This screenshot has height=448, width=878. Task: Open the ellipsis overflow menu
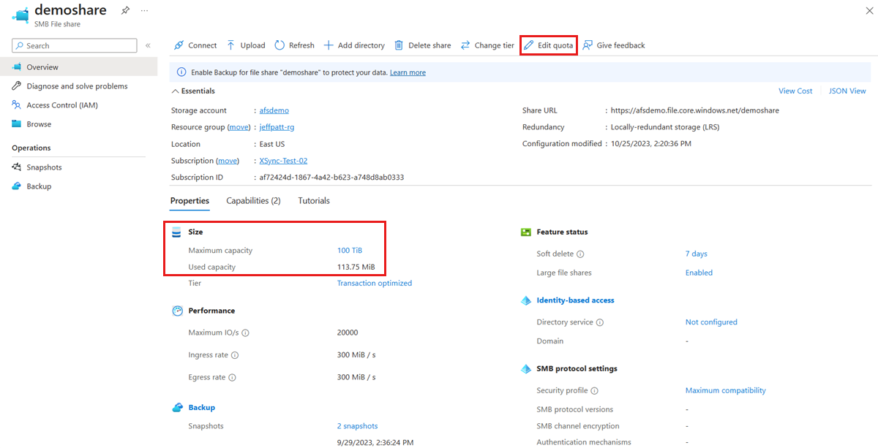tap(144, 10)
